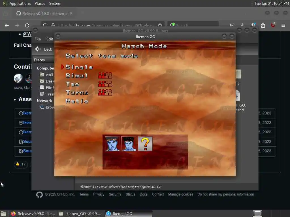Viewport: 290px width, 217px height.
Task: Open vm3 home folder in sidebar
Action: pos(46,75)
